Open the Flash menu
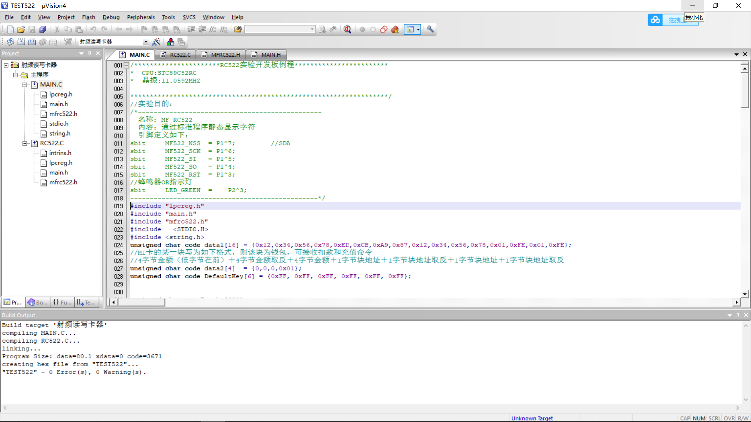The image size is (751, 422). 88,17
